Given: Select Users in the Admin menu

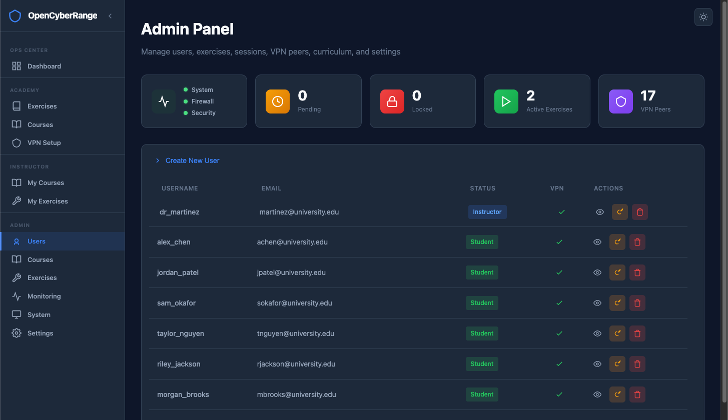Looking at the screenshot, I should pyautogui.click(x=36, y=241).
